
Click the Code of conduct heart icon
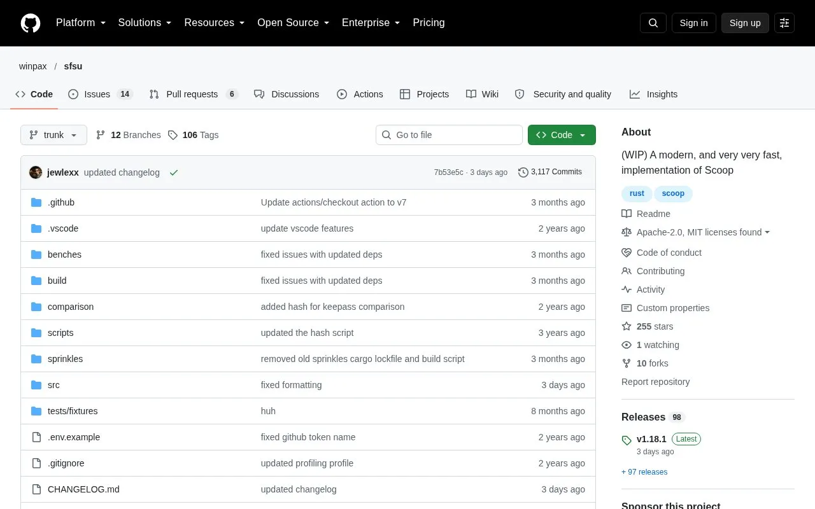point(627,253)
